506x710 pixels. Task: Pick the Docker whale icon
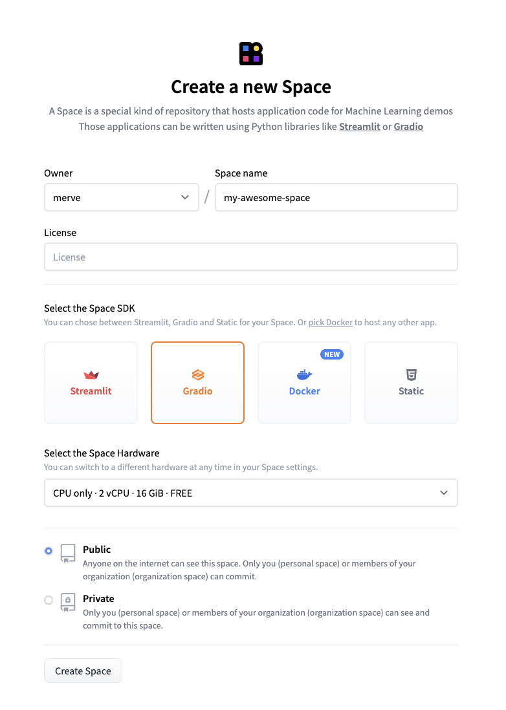(304, 375)
